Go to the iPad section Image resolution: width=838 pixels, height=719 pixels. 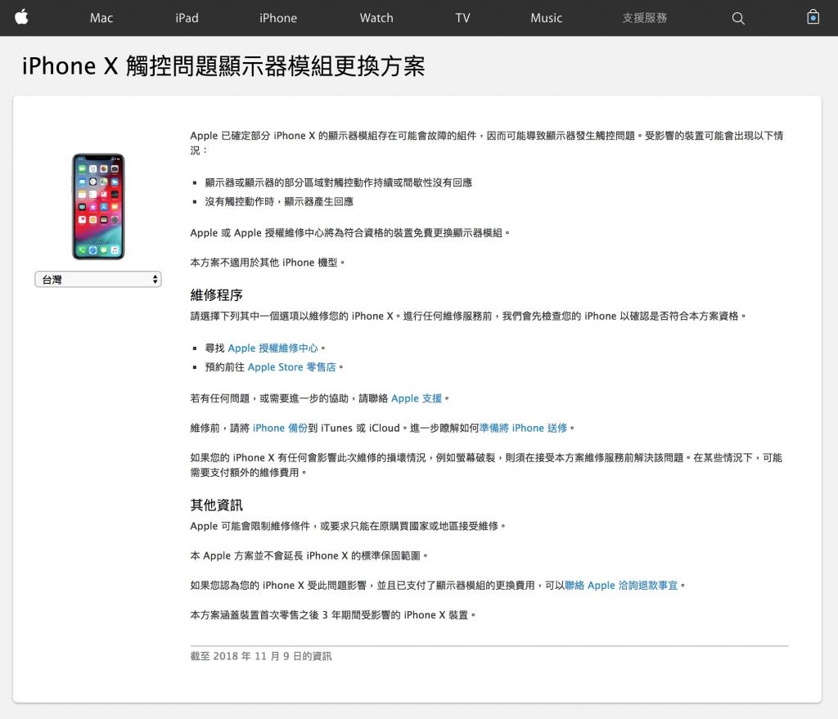pyautogui.click(x=187, y=18)
